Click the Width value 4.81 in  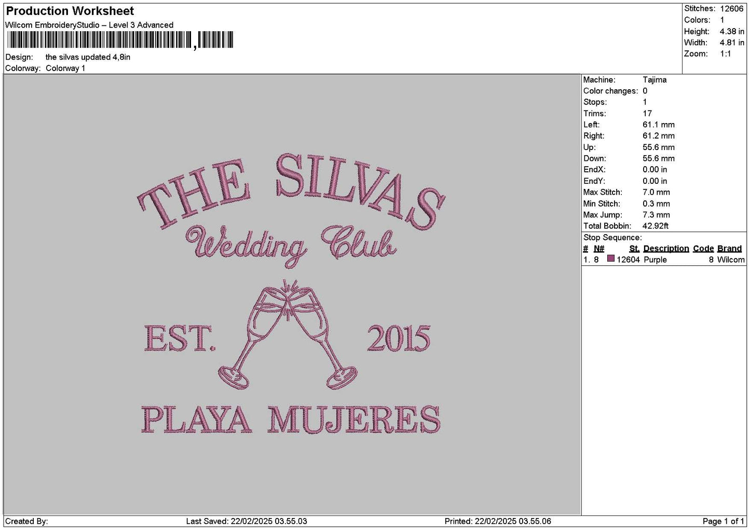point(732,43)
